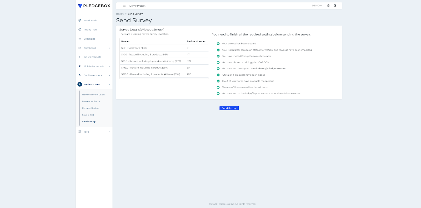Viewport: 421px width, 208px height.
Task: Open settings gear icon in header
Action: (328, 6)
